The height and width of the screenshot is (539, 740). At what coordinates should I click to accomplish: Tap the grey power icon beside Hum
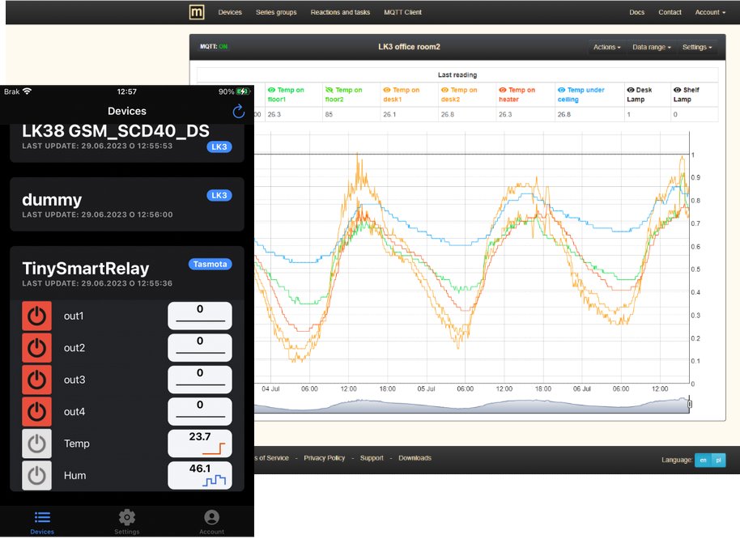36,475
